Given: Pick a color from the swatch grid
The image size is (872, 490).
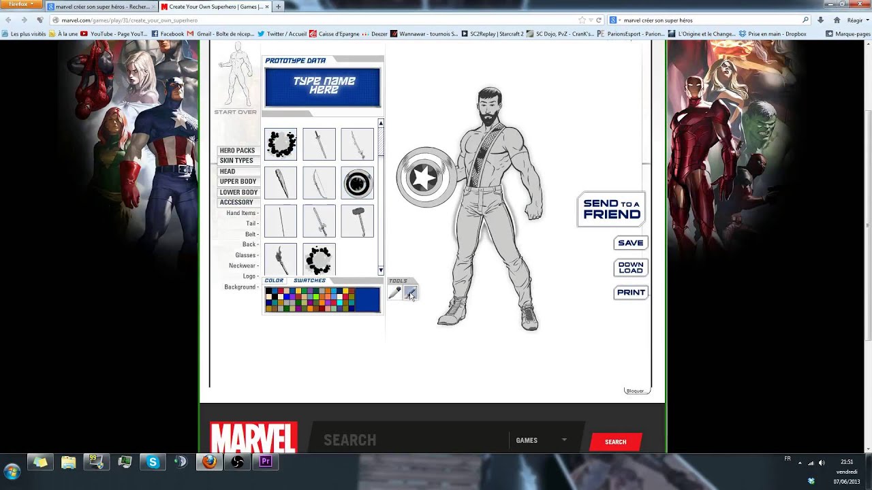Looking at the screenshot, I should [x=310, y=300].
